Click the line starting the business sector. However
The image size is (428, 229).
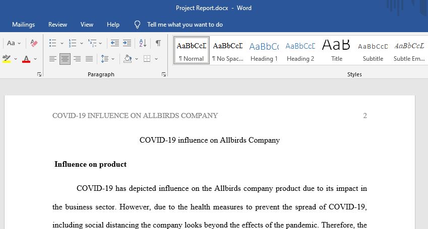(210, 207)
